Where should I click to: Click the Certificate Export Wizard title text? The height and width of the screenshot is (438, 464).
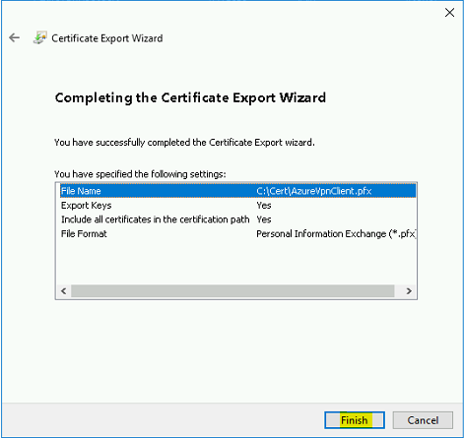[107, 38]
